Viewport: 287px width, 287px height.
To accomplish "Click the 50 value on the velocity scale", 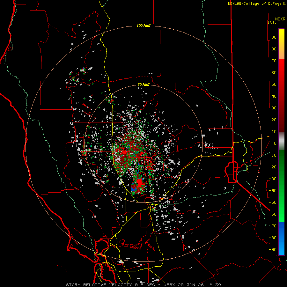I will pyautogui.click(x=274, y=85).
